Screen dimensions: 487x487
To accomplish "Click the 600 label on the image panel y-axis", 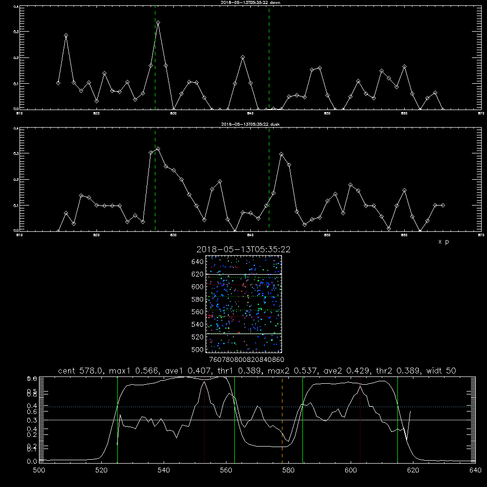I will 198,287.
